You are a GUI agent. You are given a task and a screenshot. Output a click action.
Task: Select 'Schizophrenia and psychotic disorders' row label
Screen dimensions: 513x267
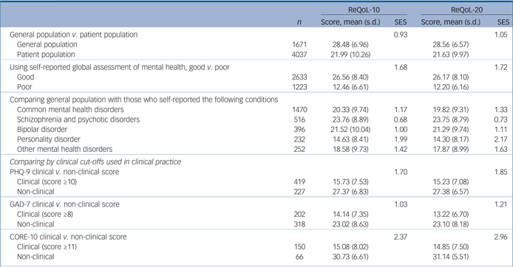(78, 119)
